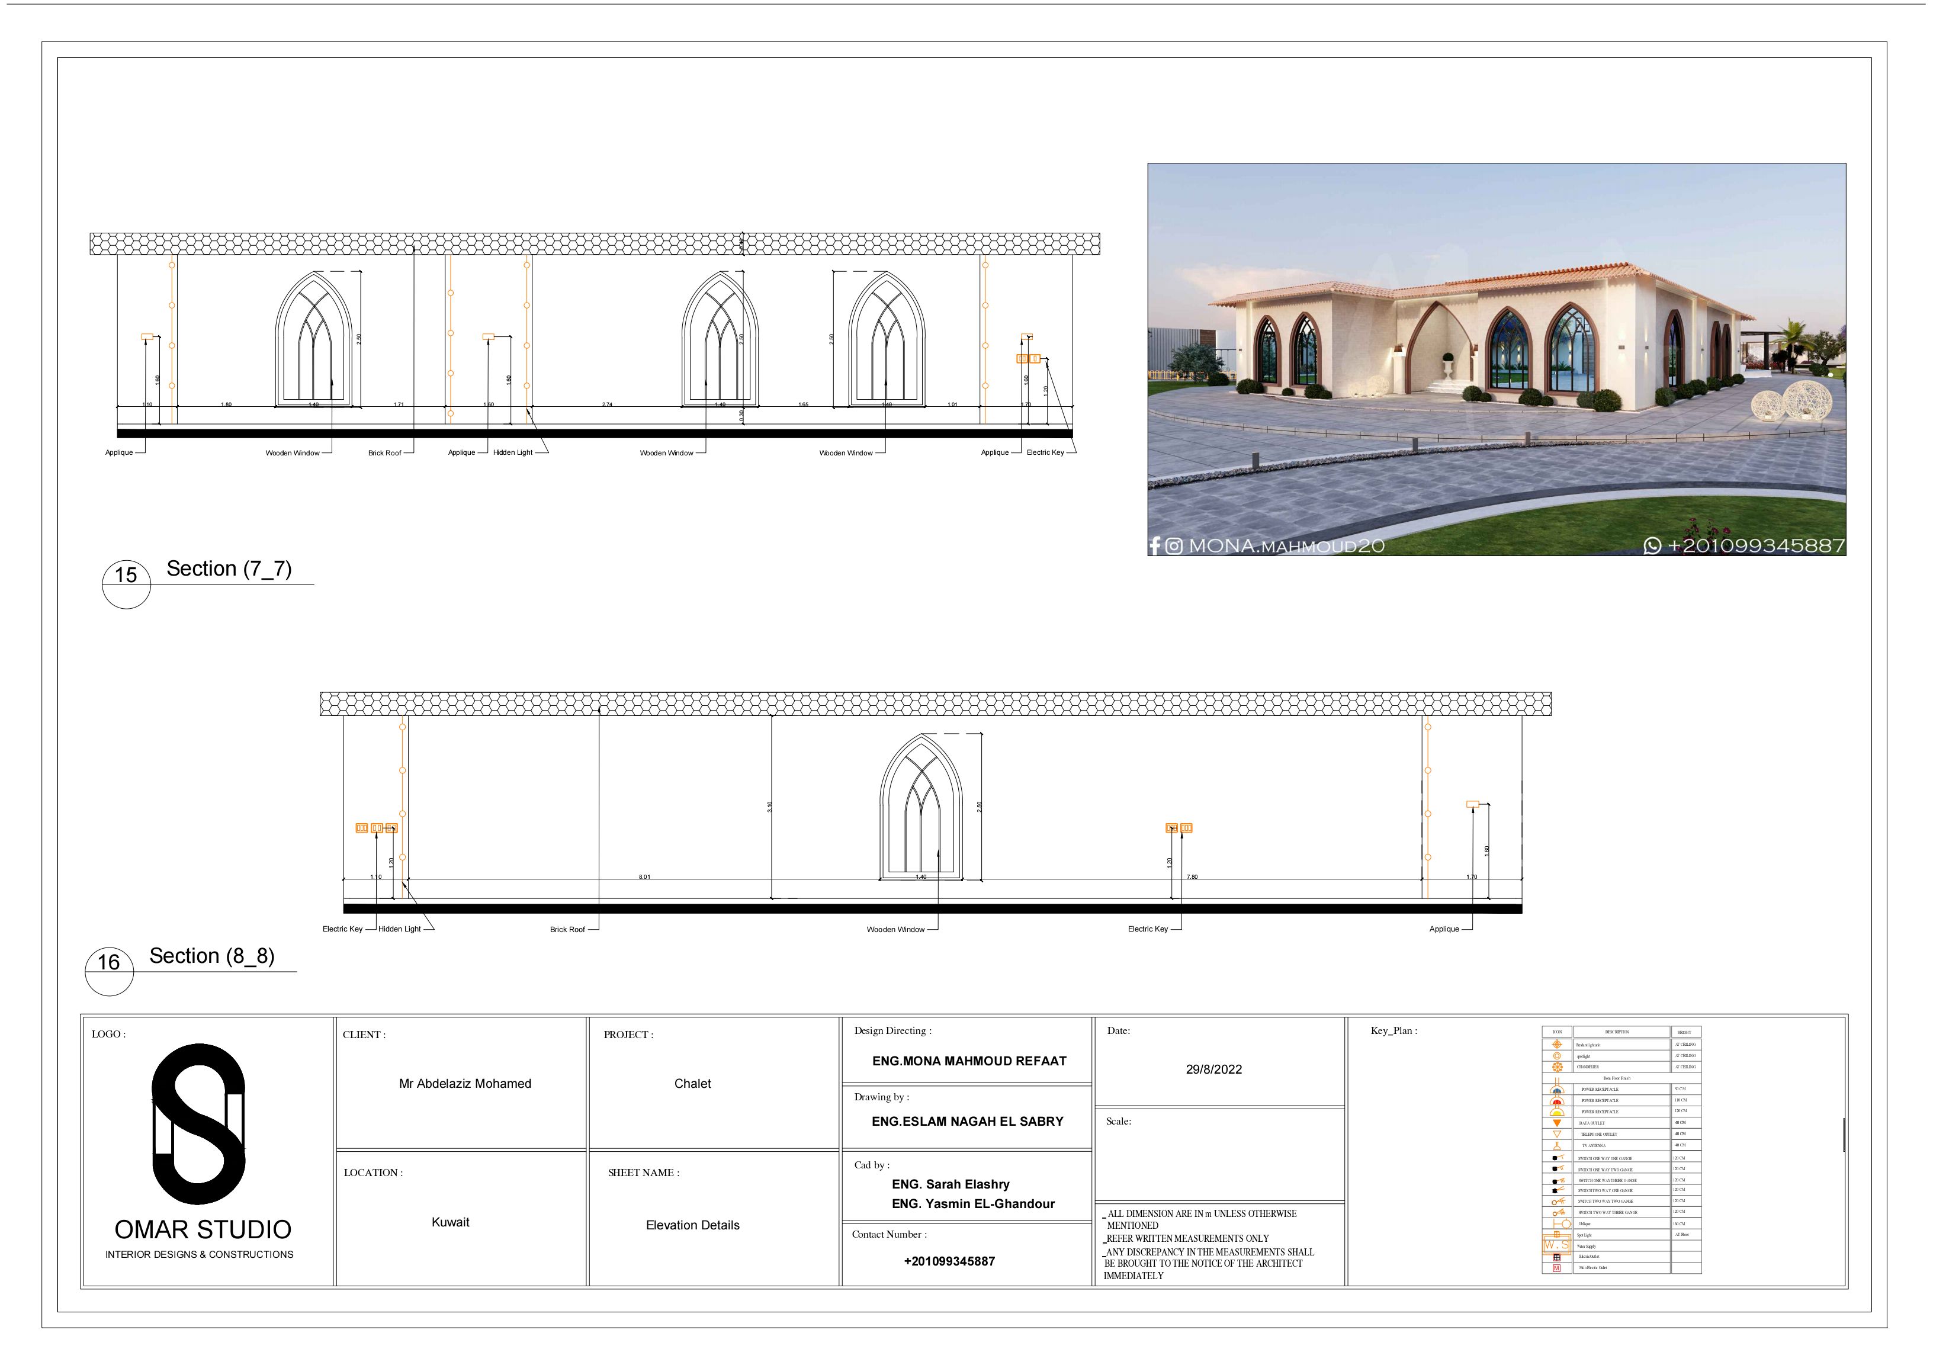Image resolution: width=1933 pixels, height=1365 pixels.
Task: Click the yellow power receptacle legend icon
Action: (x=1558, y=1112)
